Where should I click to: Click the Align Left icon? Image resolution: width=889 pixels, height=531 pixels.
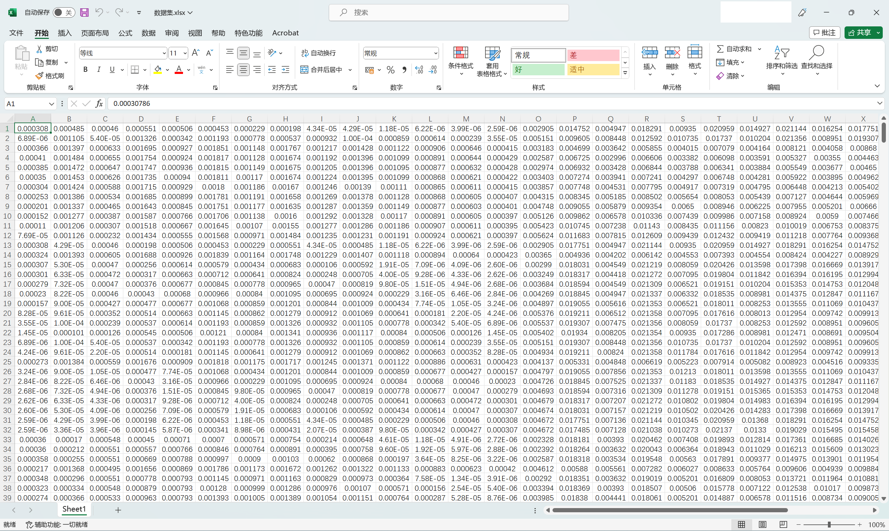point(230,69)
